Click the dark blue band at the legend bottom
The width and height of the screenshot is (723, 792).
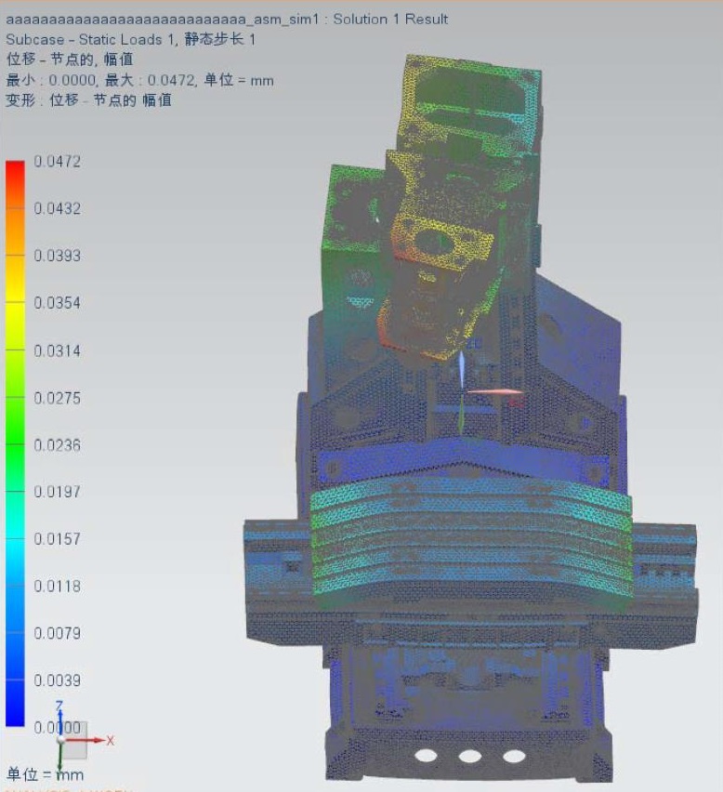[x=15, y=706]
